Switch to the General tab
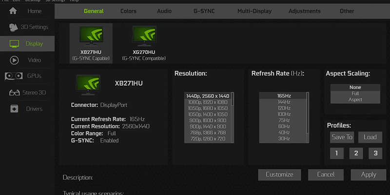 [94, 11]
